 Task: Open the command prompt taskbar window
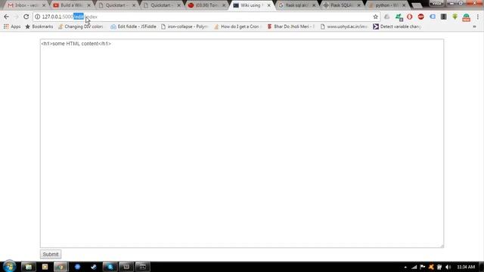[x=143, y=267]
